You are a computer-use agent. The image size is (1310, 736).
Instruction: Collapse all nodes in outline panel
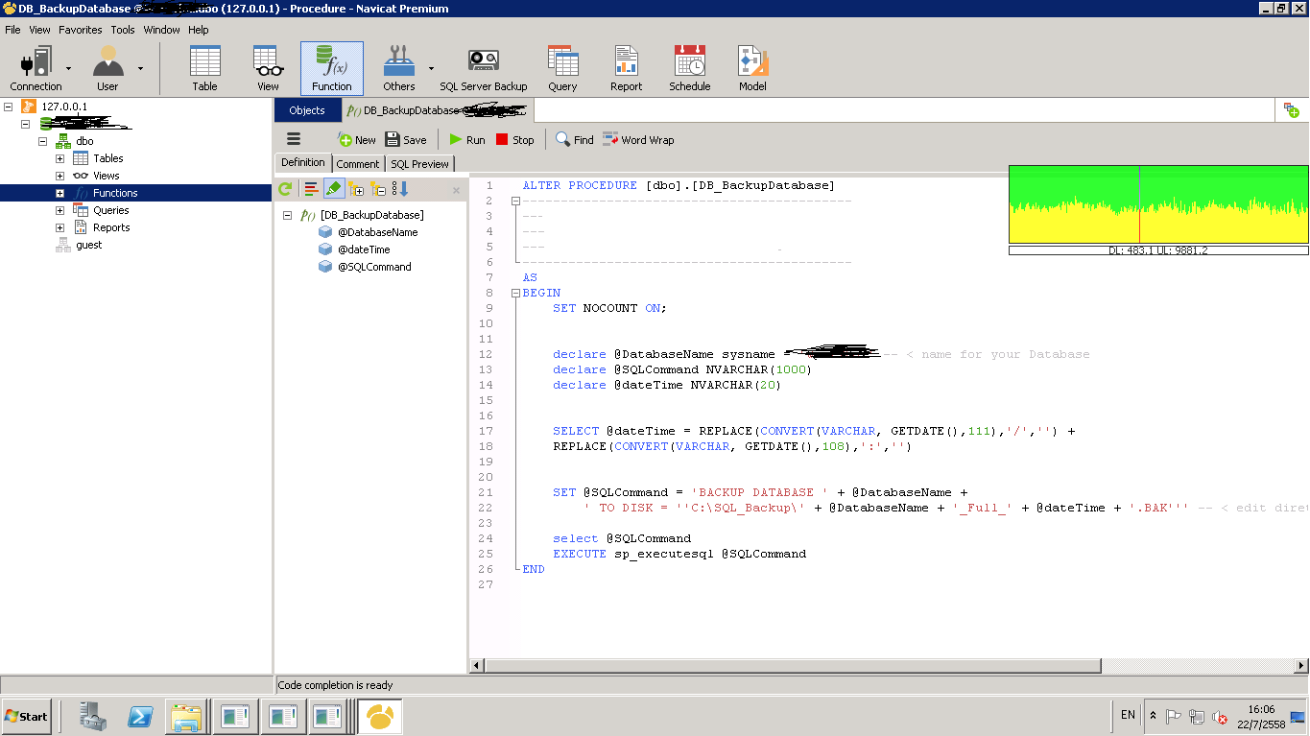[x=378, y=189]
